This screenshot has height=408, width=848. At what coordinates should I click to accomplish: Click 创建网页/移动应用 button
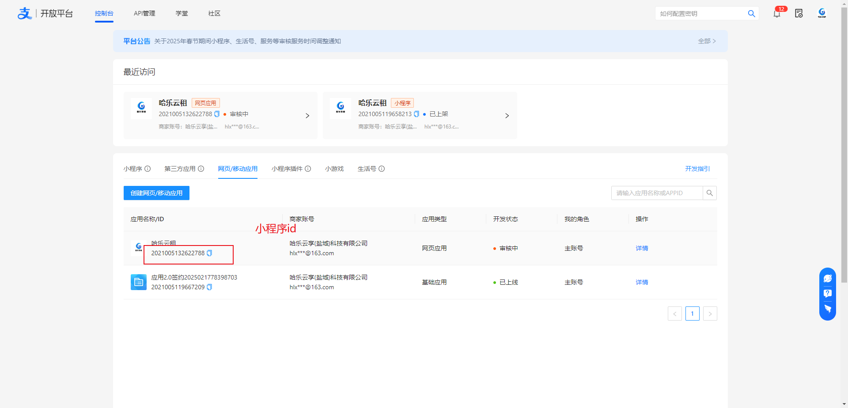[x=156, y=193]
